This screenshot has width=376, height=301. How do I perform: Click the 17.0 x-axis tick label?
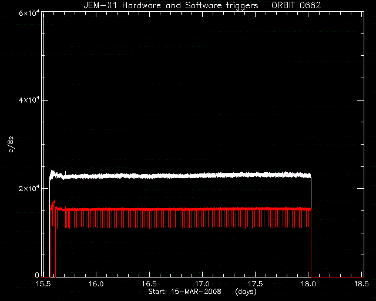[203, 284]
